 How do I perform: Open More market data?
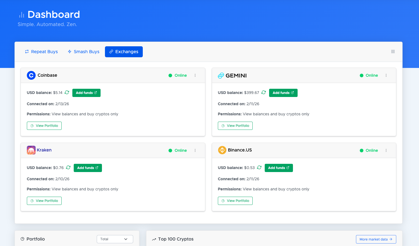pyautogui.click(x=376, y=239)
